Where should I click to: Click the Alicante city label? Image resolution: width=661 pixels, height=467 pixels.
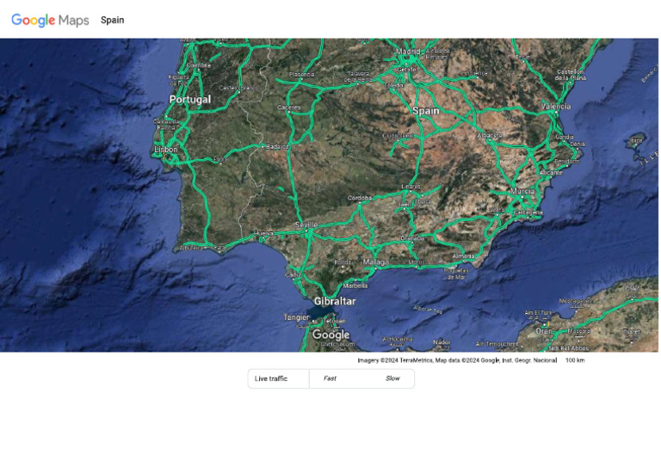click(552, 172)
